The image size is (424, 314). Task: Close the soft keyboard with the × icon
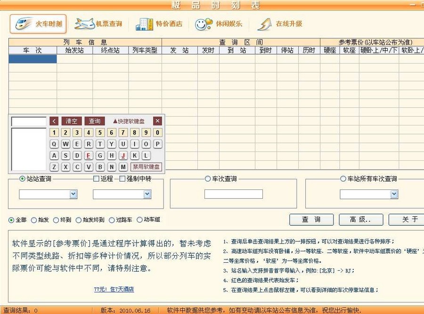point(157,121)
